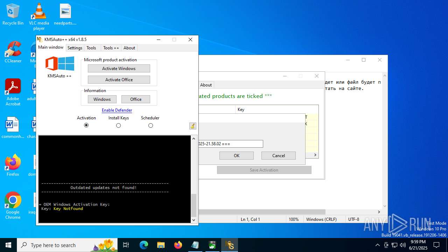Viewport: 448px width, 252px height.
Task: Click Ln 1, Col 1 status text
Action: pyautogui.click(x=250, y=219)
